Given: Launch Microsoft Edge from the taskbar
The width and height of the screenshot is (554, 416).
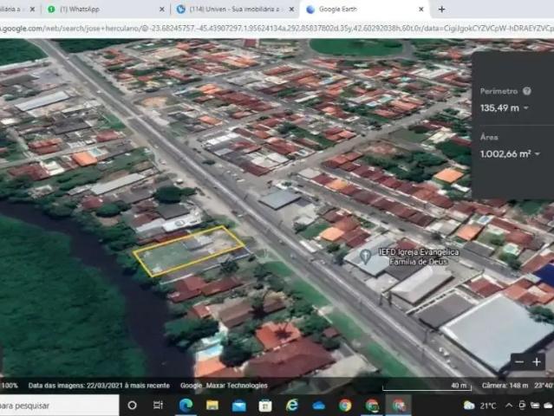Looking at the screenshot, I should pyautogui.click(x=186, y=405).
